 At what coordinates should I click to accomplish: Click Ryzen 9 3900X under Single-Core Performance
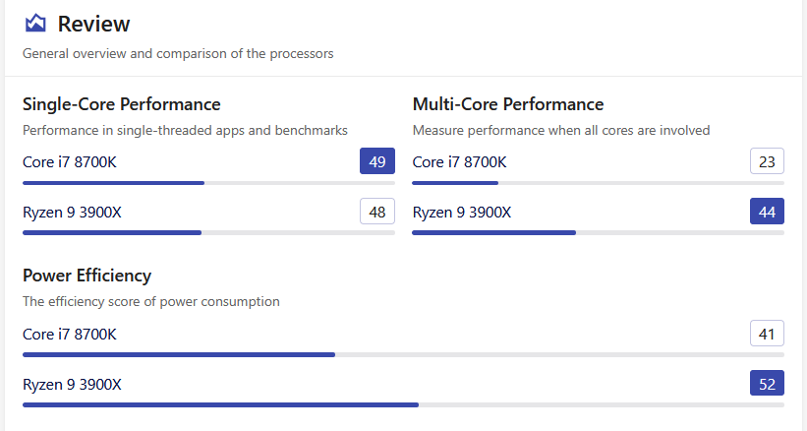tap(72, 213)
